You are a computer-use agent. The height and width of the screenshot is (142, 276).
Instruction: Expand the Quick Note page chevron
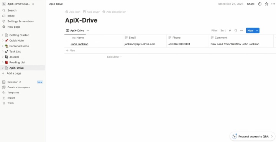(x=3, y=41)
